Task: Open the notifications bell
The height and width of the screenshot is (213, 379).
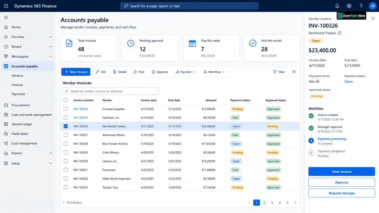Action: click(337, 6)
